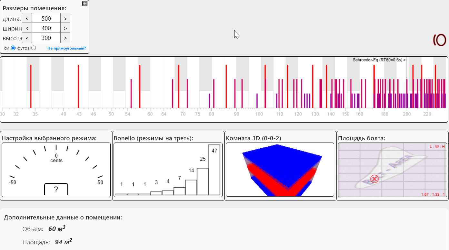Edit the length field showing 500

[x=46, y=19]
